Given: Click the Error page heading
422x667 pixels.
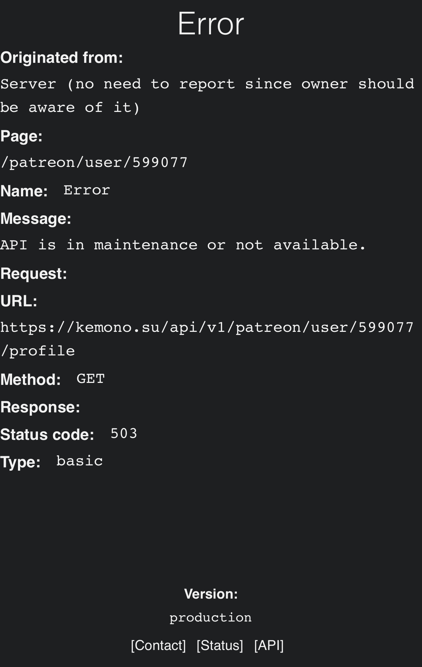Looking at the screenshot, I should point(211,24).
